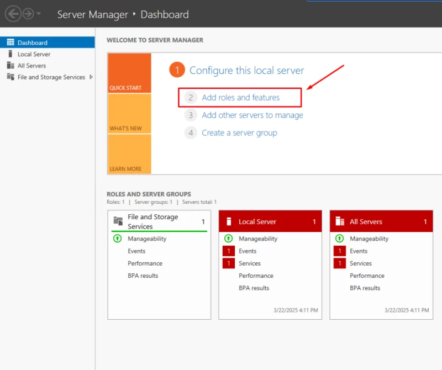
Task: Open Configure this local server link
Action: (246, 70)
